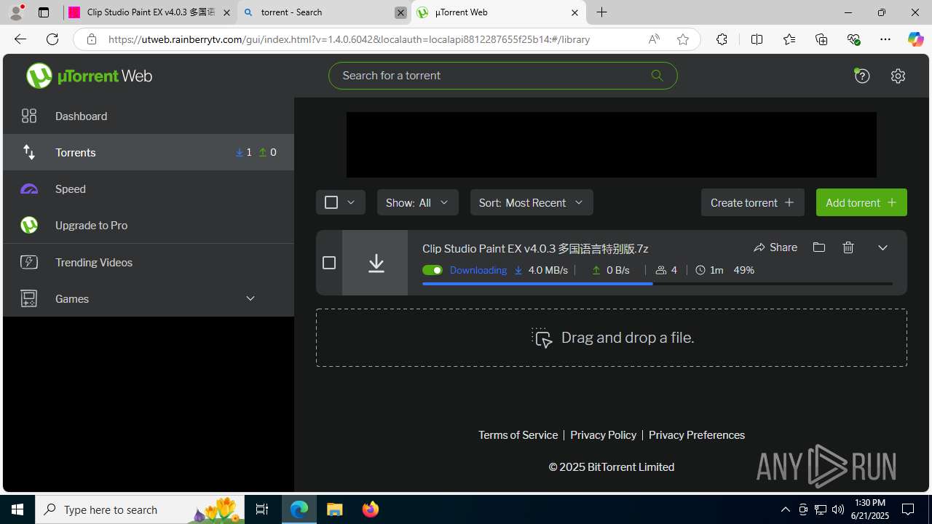Screen dimensions: 932x524
Task: Open the help question mark icon
Action: (862, 76)
